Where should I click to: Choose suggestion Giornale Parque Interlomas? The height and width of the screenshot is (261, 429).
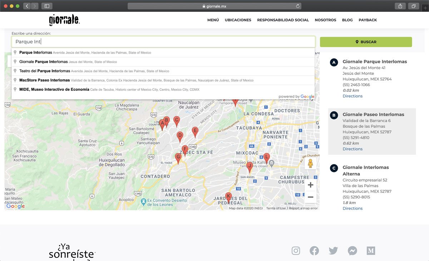[x=163, y=62]
